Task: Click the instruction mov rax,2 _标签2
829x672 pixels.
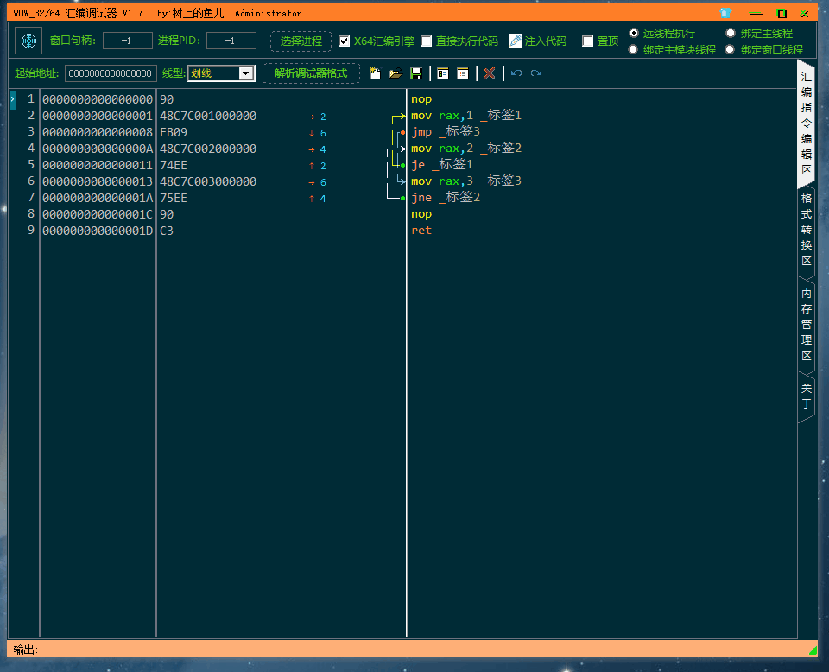Action: pos(466,148)
